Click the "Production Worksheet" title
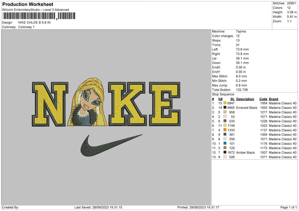The width and height of the screenshot is (299, 211). 27,4
